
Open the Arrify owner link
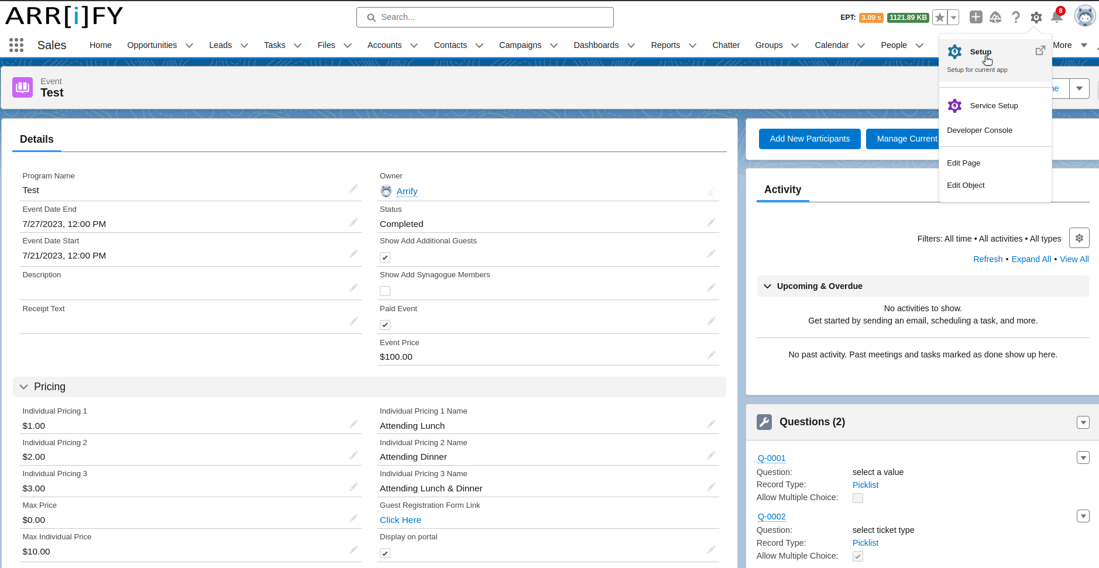[x=407, y=191]
